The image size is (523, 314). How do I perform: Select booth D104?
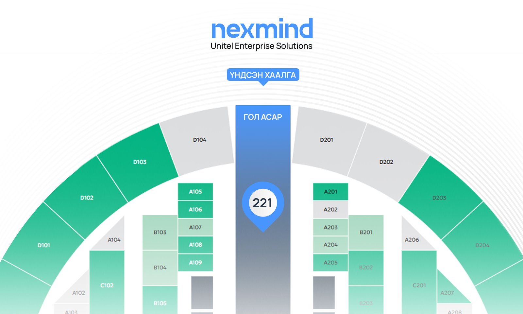(x=199, y=140)
